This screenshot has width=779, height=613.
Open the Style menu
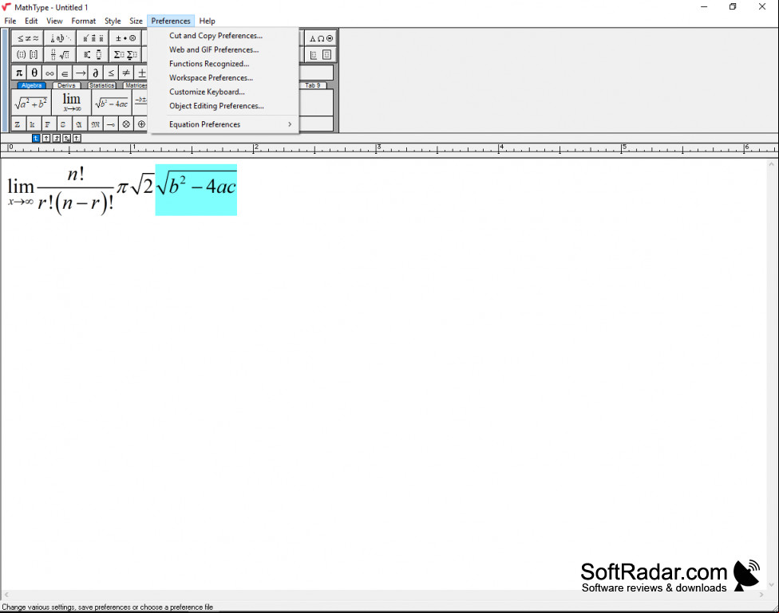coord(113,21)
